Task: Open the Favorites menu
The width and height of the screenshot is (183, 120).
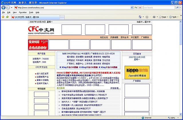Action: click(23, 12)
